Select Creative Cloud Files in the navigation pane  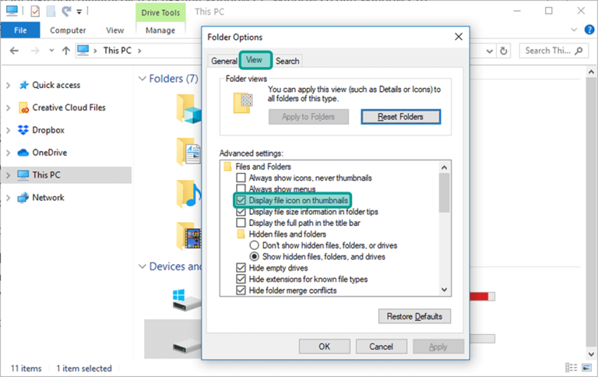69,107
